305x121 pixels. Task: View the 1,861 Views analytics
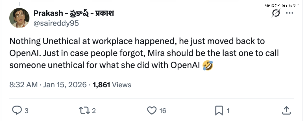tap(112, 85)
